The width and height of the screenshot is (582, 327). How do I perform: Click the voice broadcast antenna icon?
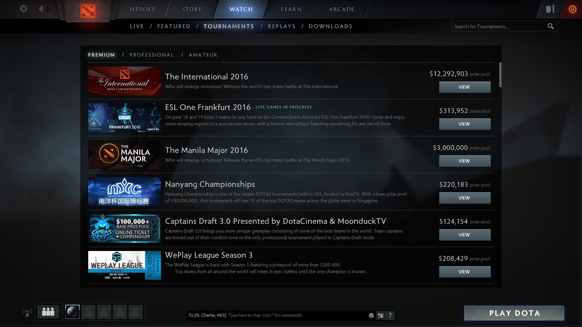pyautogui.click(x=27, y=312)
